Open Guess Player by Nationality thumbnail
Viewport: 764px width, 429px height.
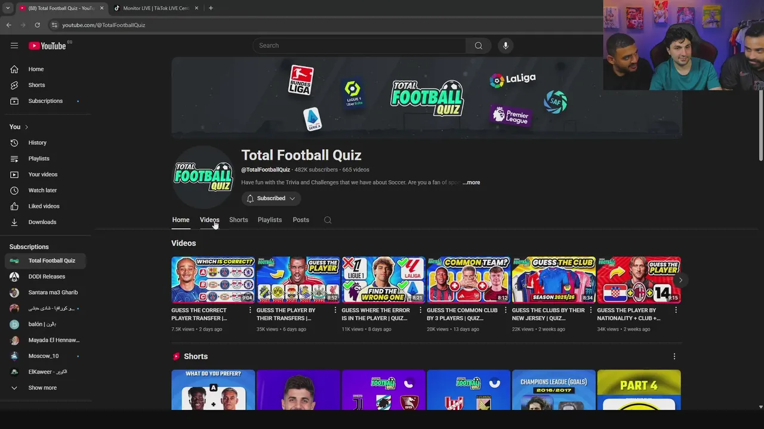point(639,280)
